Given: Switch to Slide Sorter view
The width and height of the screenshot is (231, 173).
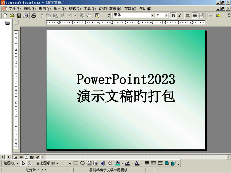Looking at the screenshot, I should [x=32, y=157].
